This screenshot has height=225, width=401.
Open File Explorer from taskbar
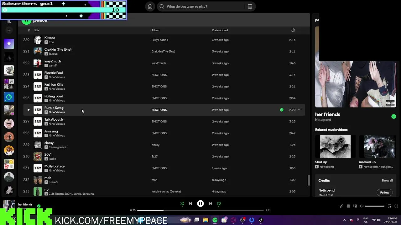pos(206,220)
